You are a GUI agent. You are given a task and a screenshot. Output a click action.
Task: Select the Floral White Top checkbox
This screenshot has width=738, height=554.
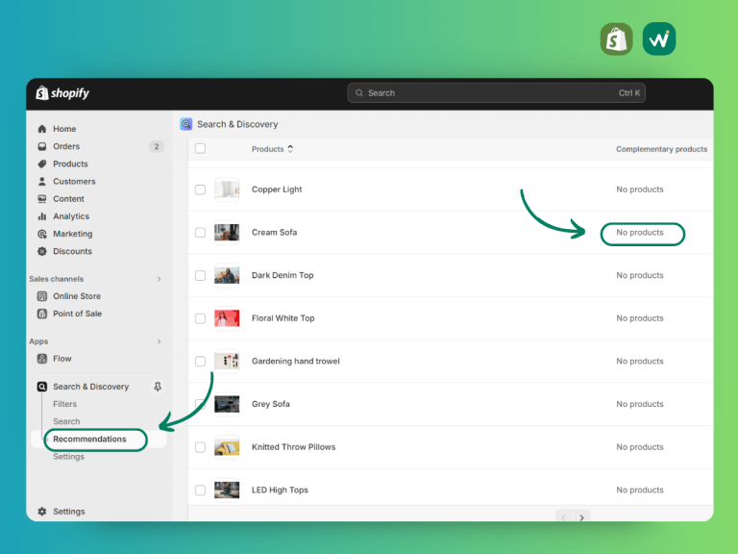pyautogui.click(x=200, y=318)
